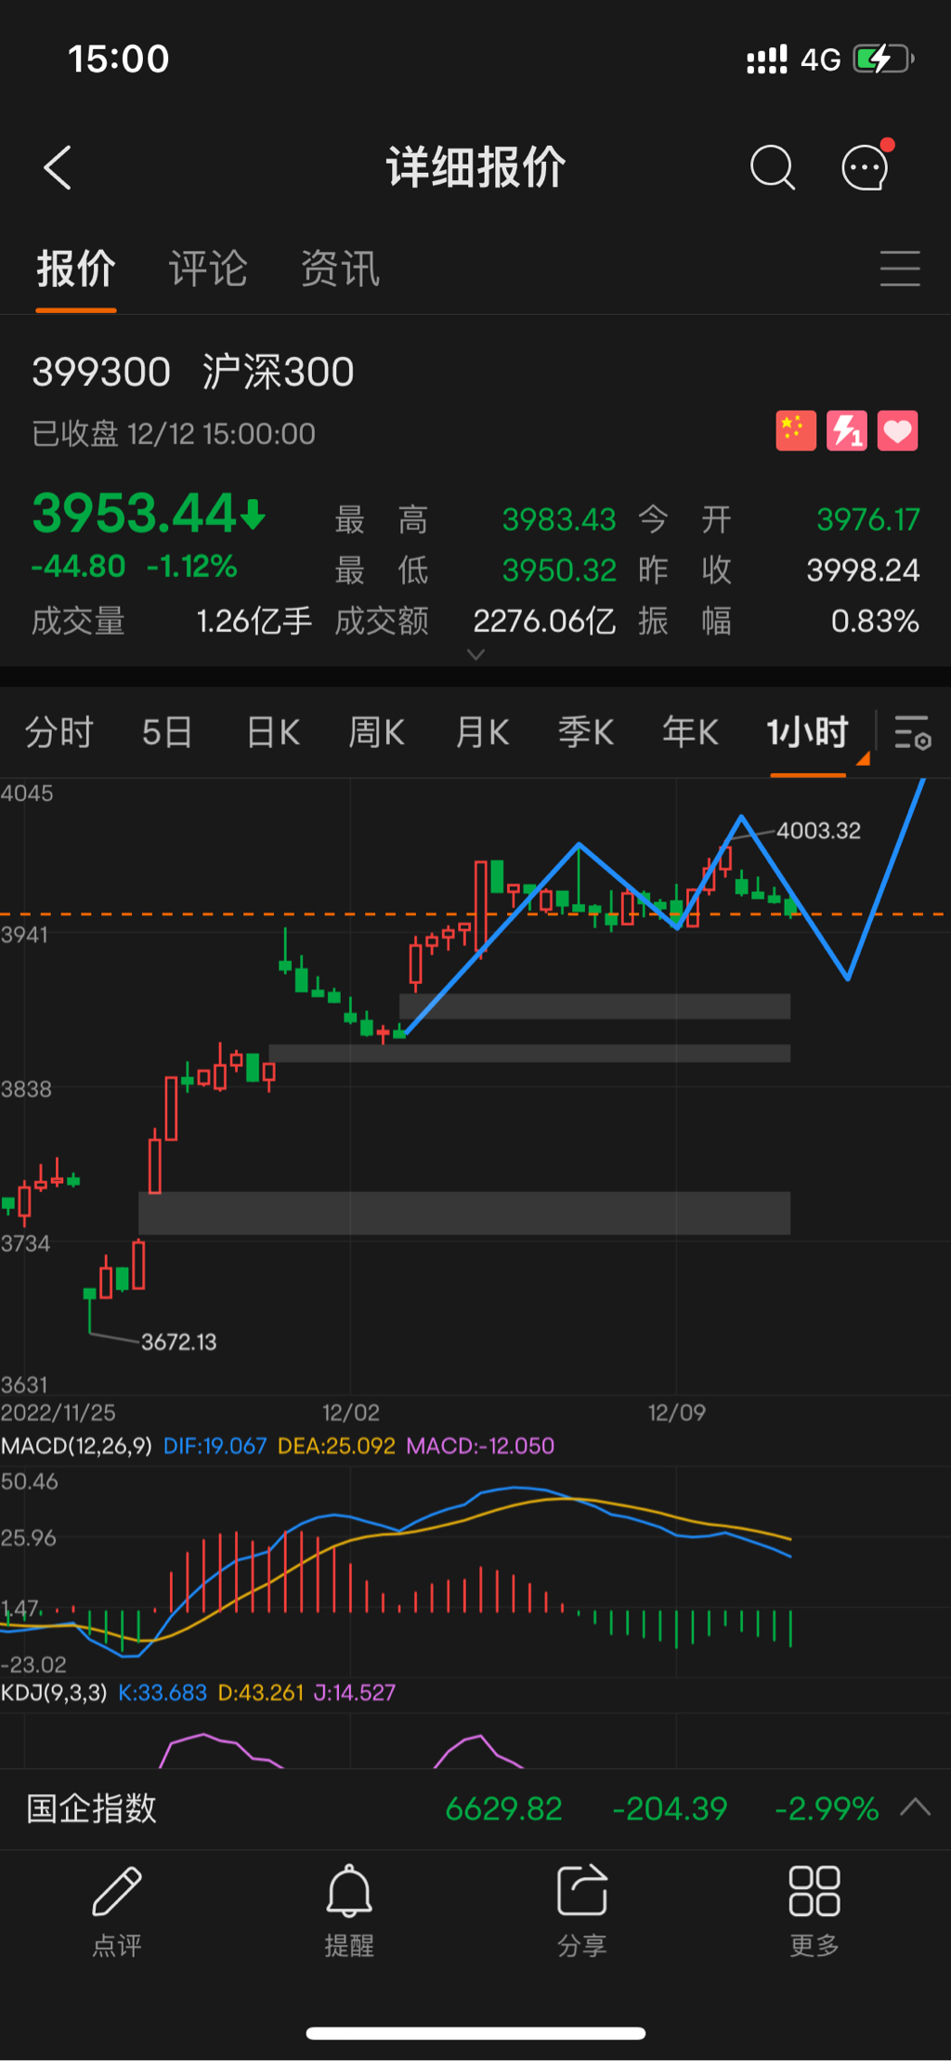Tap the 提醒 bell icon
This screenshot has width=951, height=2061.
349,1891
